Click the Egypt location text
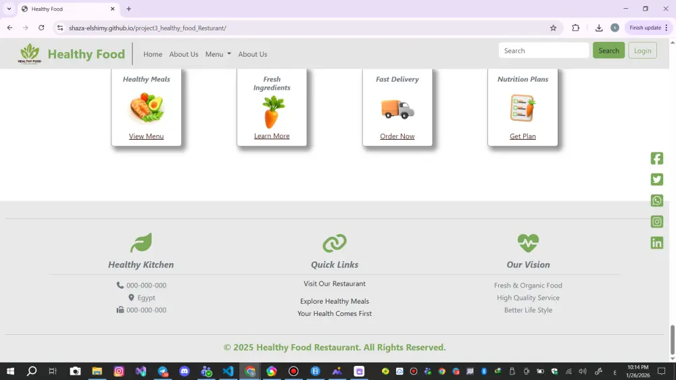The height and width of the screenshot is (380, 676). pos(146,298)
